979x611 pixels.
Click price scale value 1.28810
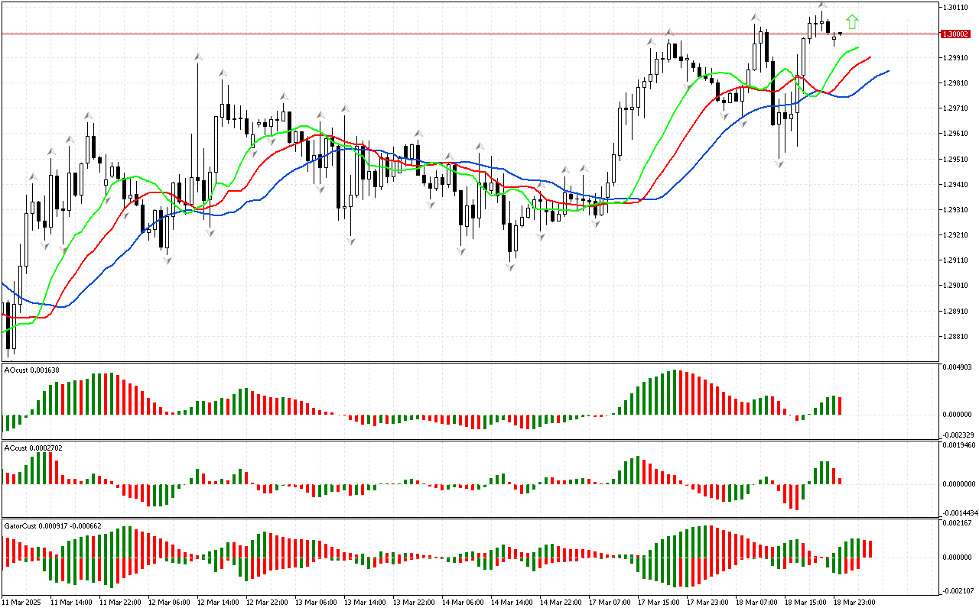(x=955, y=337)
